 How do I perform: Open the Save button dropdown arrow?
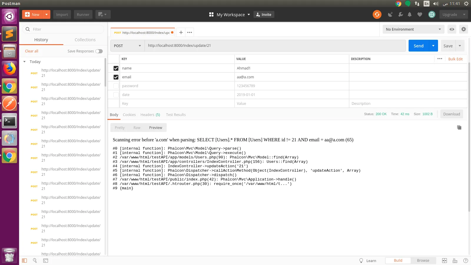460,46
